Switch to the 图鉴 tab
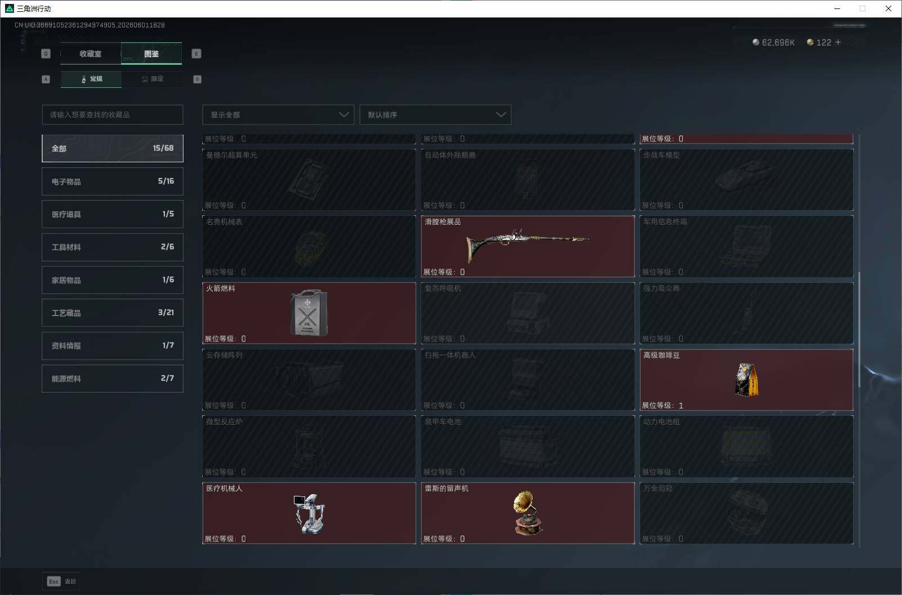Image resolution: width=902 pixels, height=595 pixels. coord(151,54)
